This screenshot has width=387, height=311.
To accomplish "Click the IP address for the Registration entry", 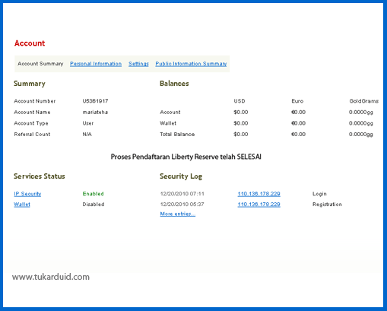I will tap(259, 205).
